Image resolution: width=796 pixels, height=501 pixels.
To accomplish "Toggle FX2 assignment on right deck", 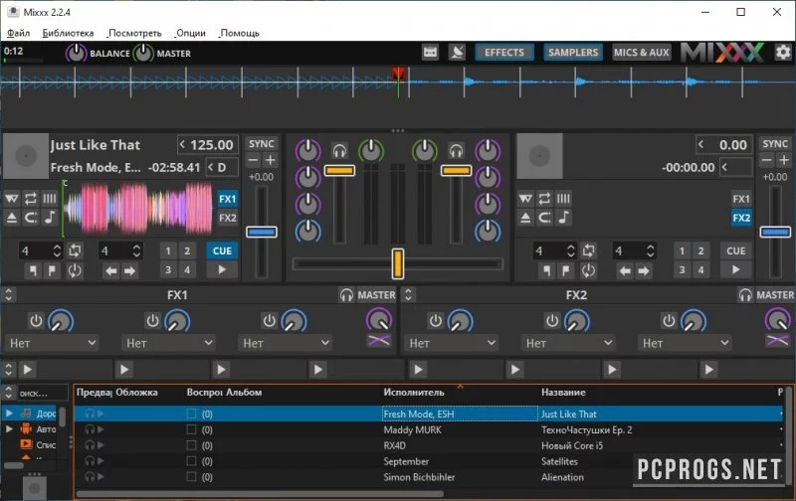I will pyautogui.click(x=741, y=218).
